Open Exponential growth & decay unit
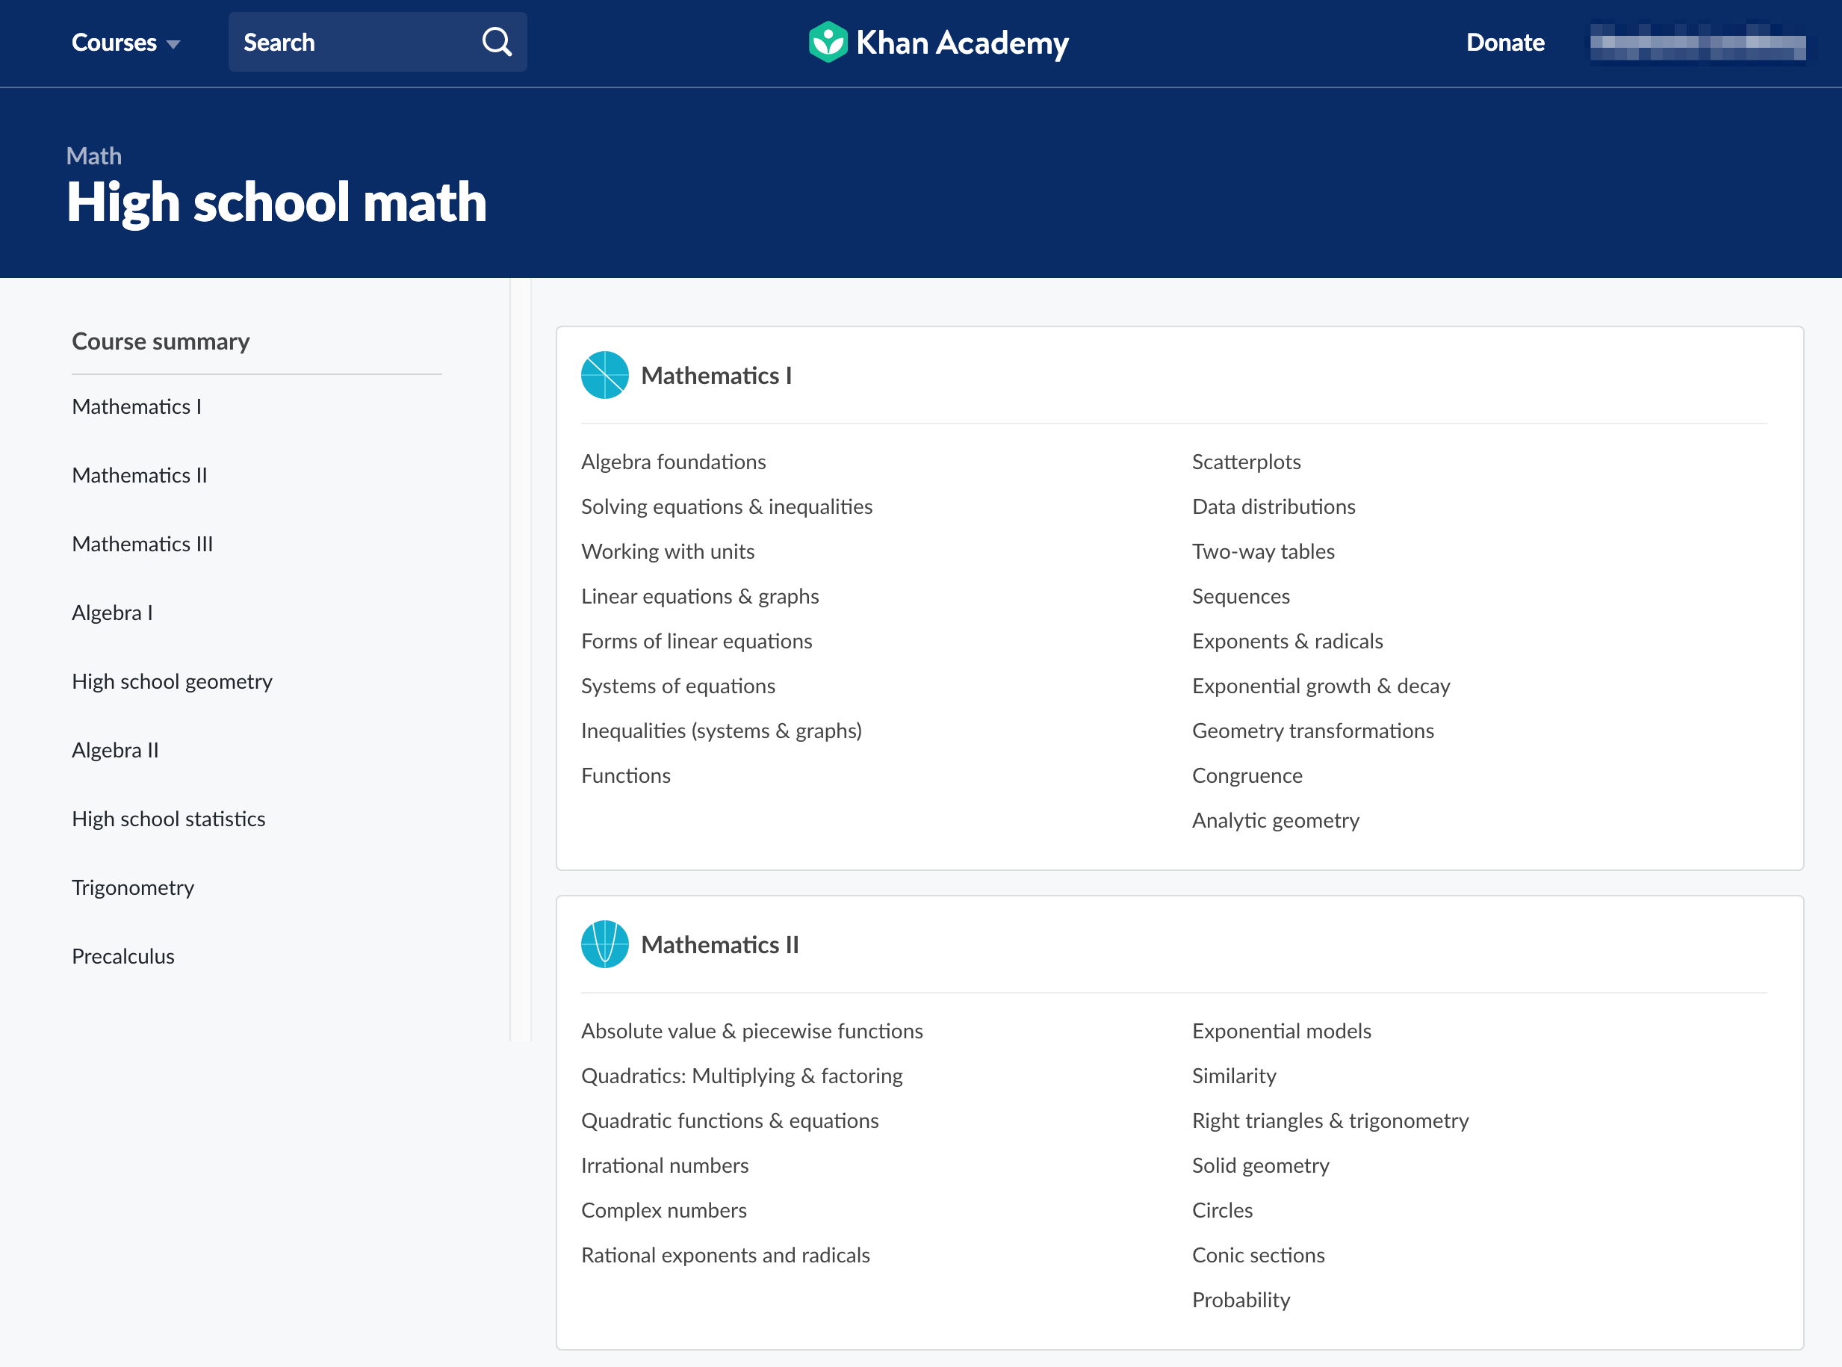1842x1367 pixels. (x=1321, y=685)
